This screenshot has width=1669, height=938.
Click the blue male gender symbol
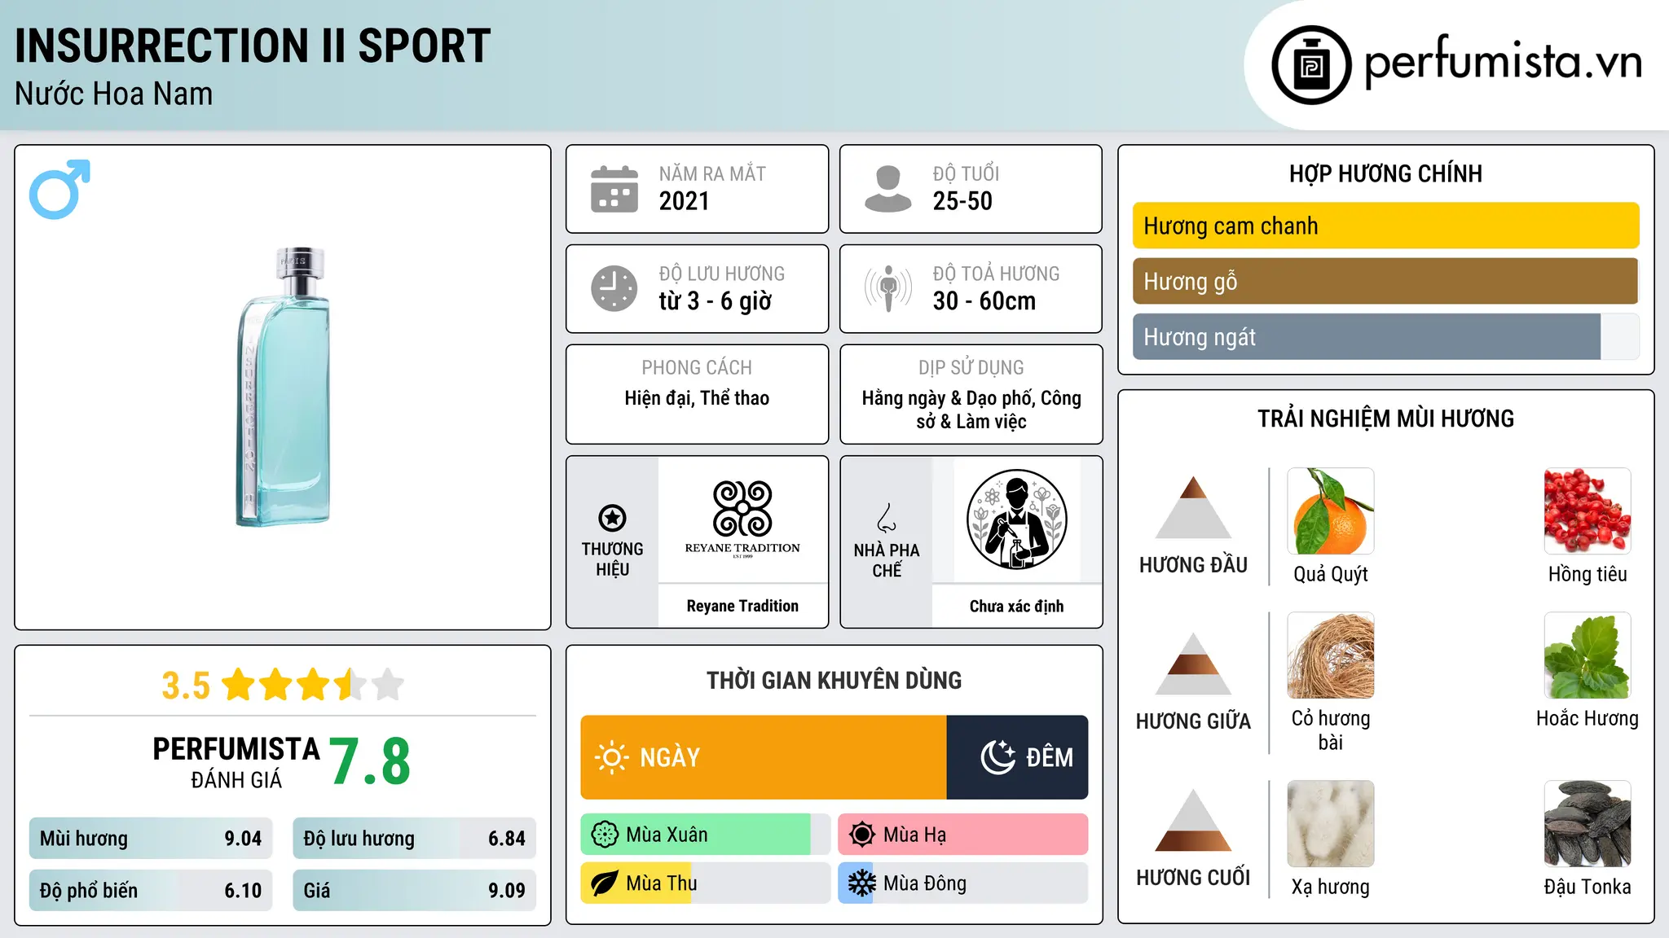59,190
